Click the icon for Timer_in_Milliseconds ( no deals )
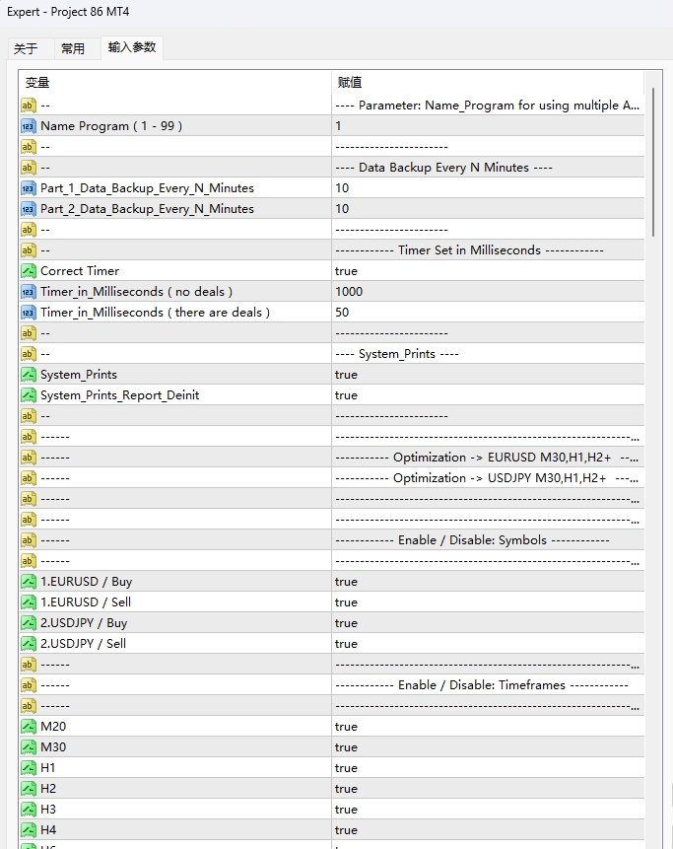This screenshot has height=849, width=673. [28, 292]
